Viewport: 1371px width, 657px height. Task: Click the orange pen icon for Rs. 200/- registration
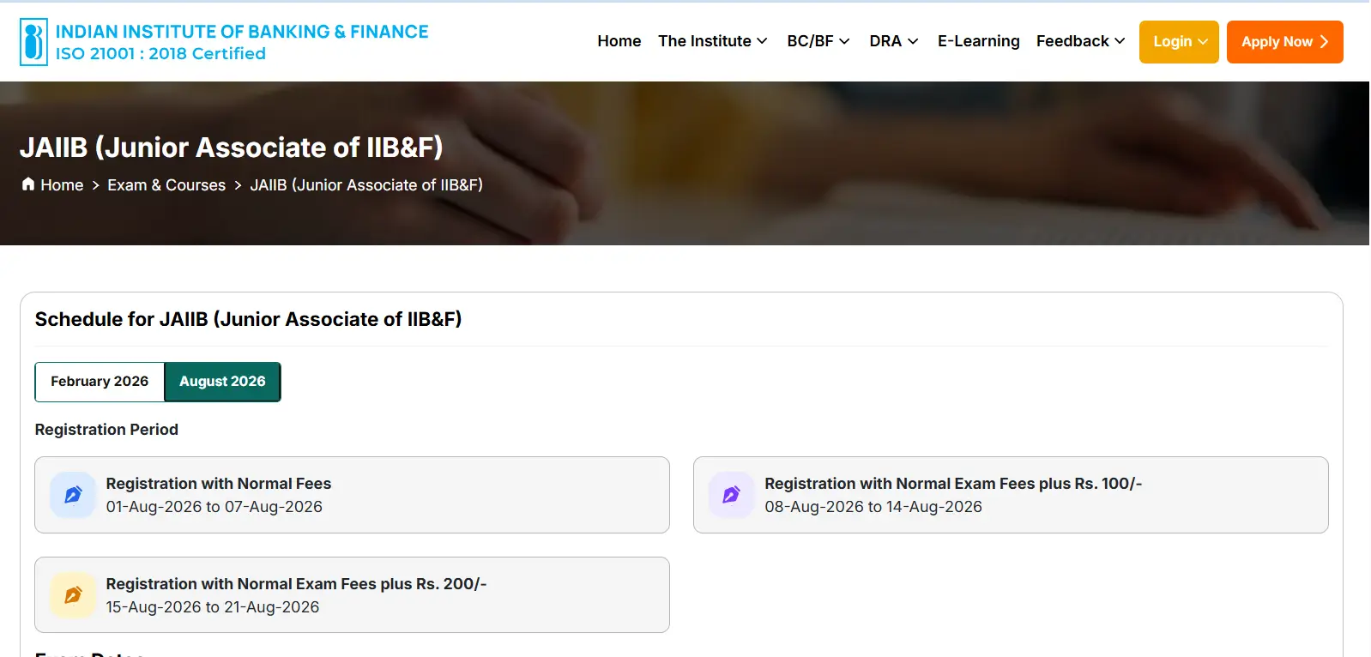pos(73,595)
